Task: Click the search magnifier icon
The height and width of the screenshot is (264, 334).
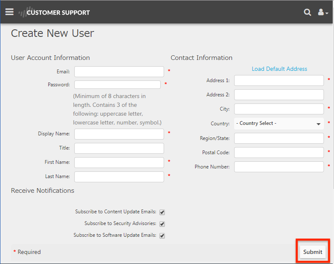Action: tap(307, 12)
